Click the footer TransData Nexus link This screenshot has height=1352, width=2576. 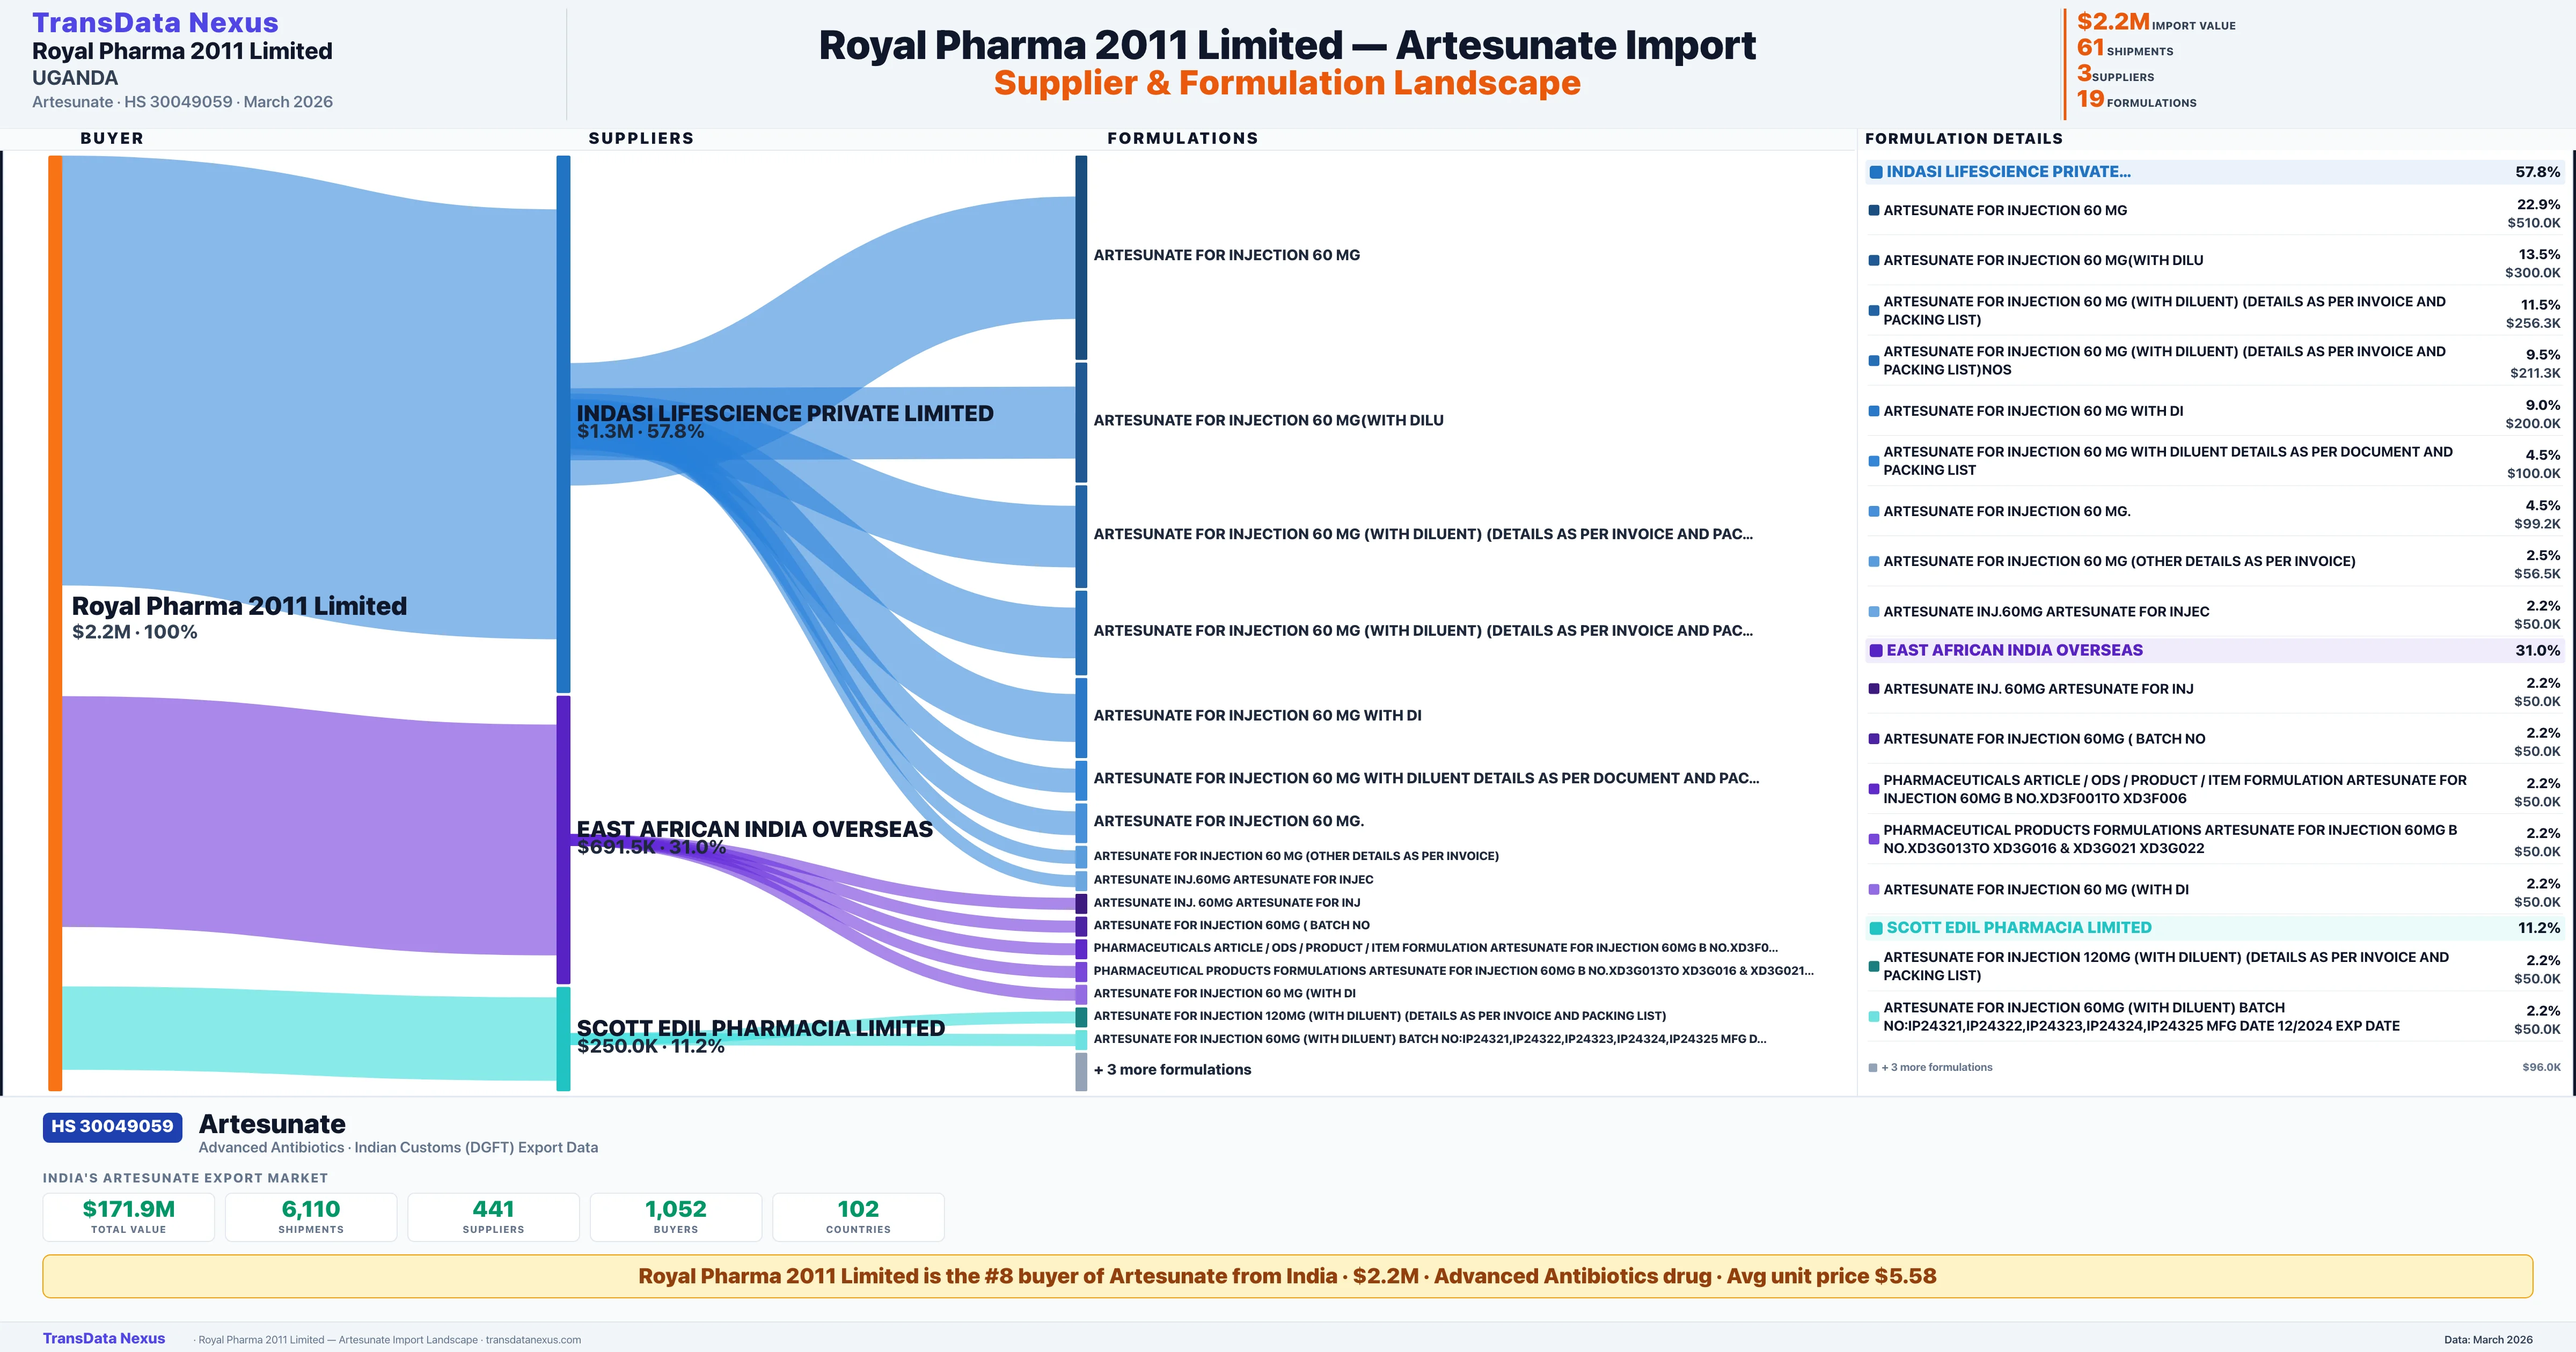tap(104, 1338)
